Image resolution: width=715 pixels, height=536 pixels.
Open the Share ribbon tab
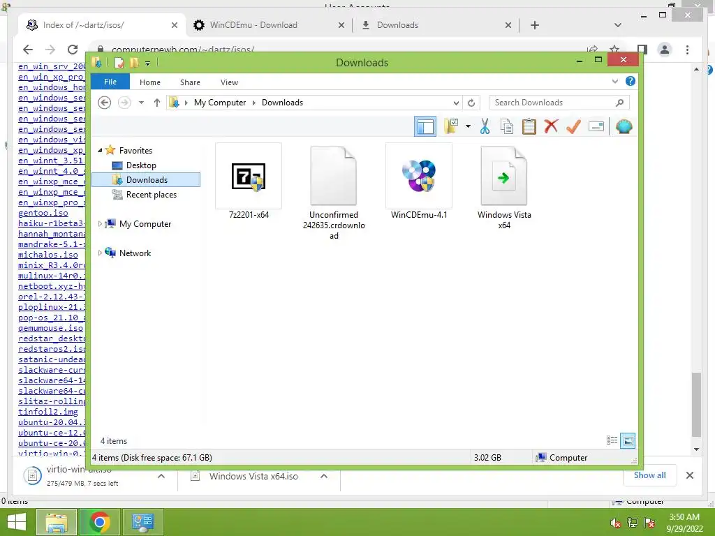point(190,82)
